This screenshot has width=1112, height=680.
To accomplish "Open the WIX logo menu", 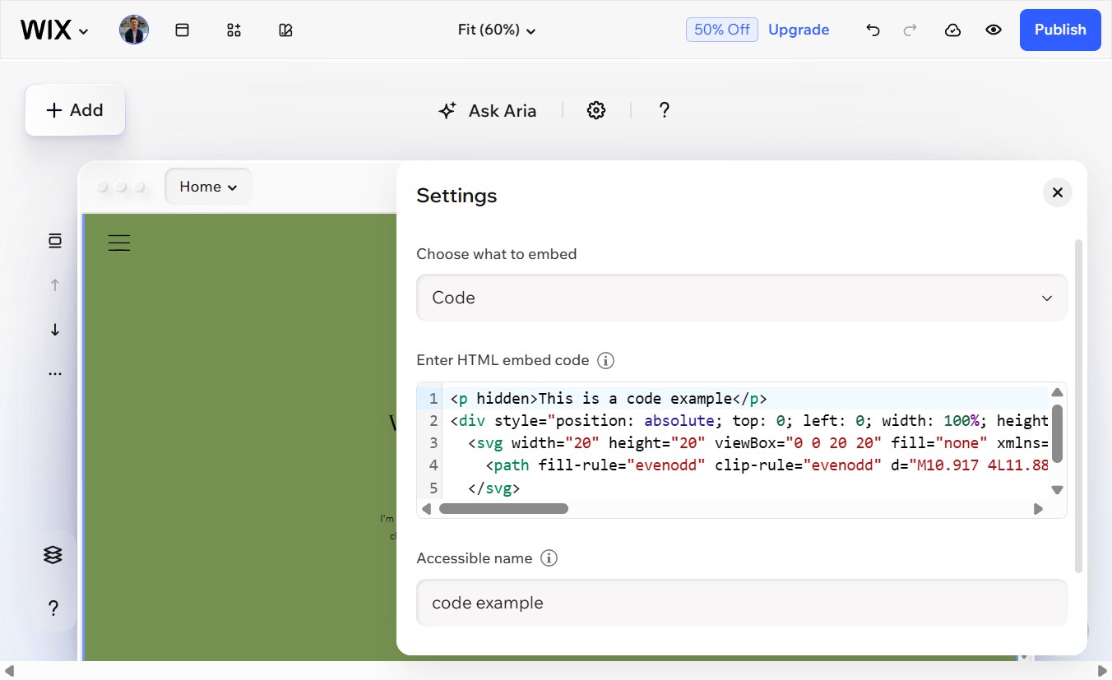I will tap(54, 30).
